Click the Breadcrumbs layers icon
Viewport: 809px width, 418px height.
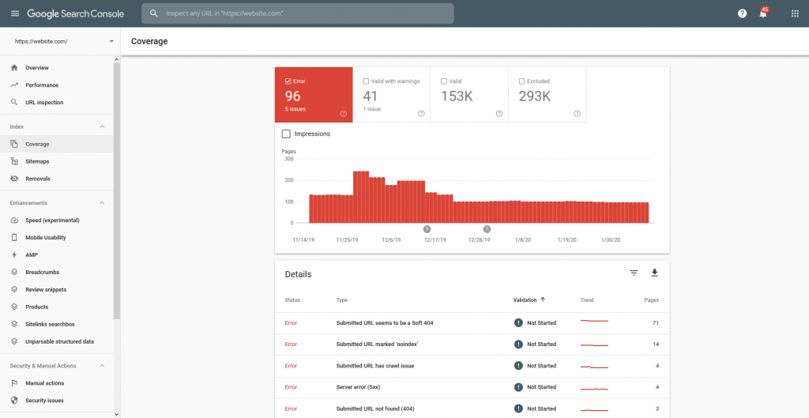[14, 272]
